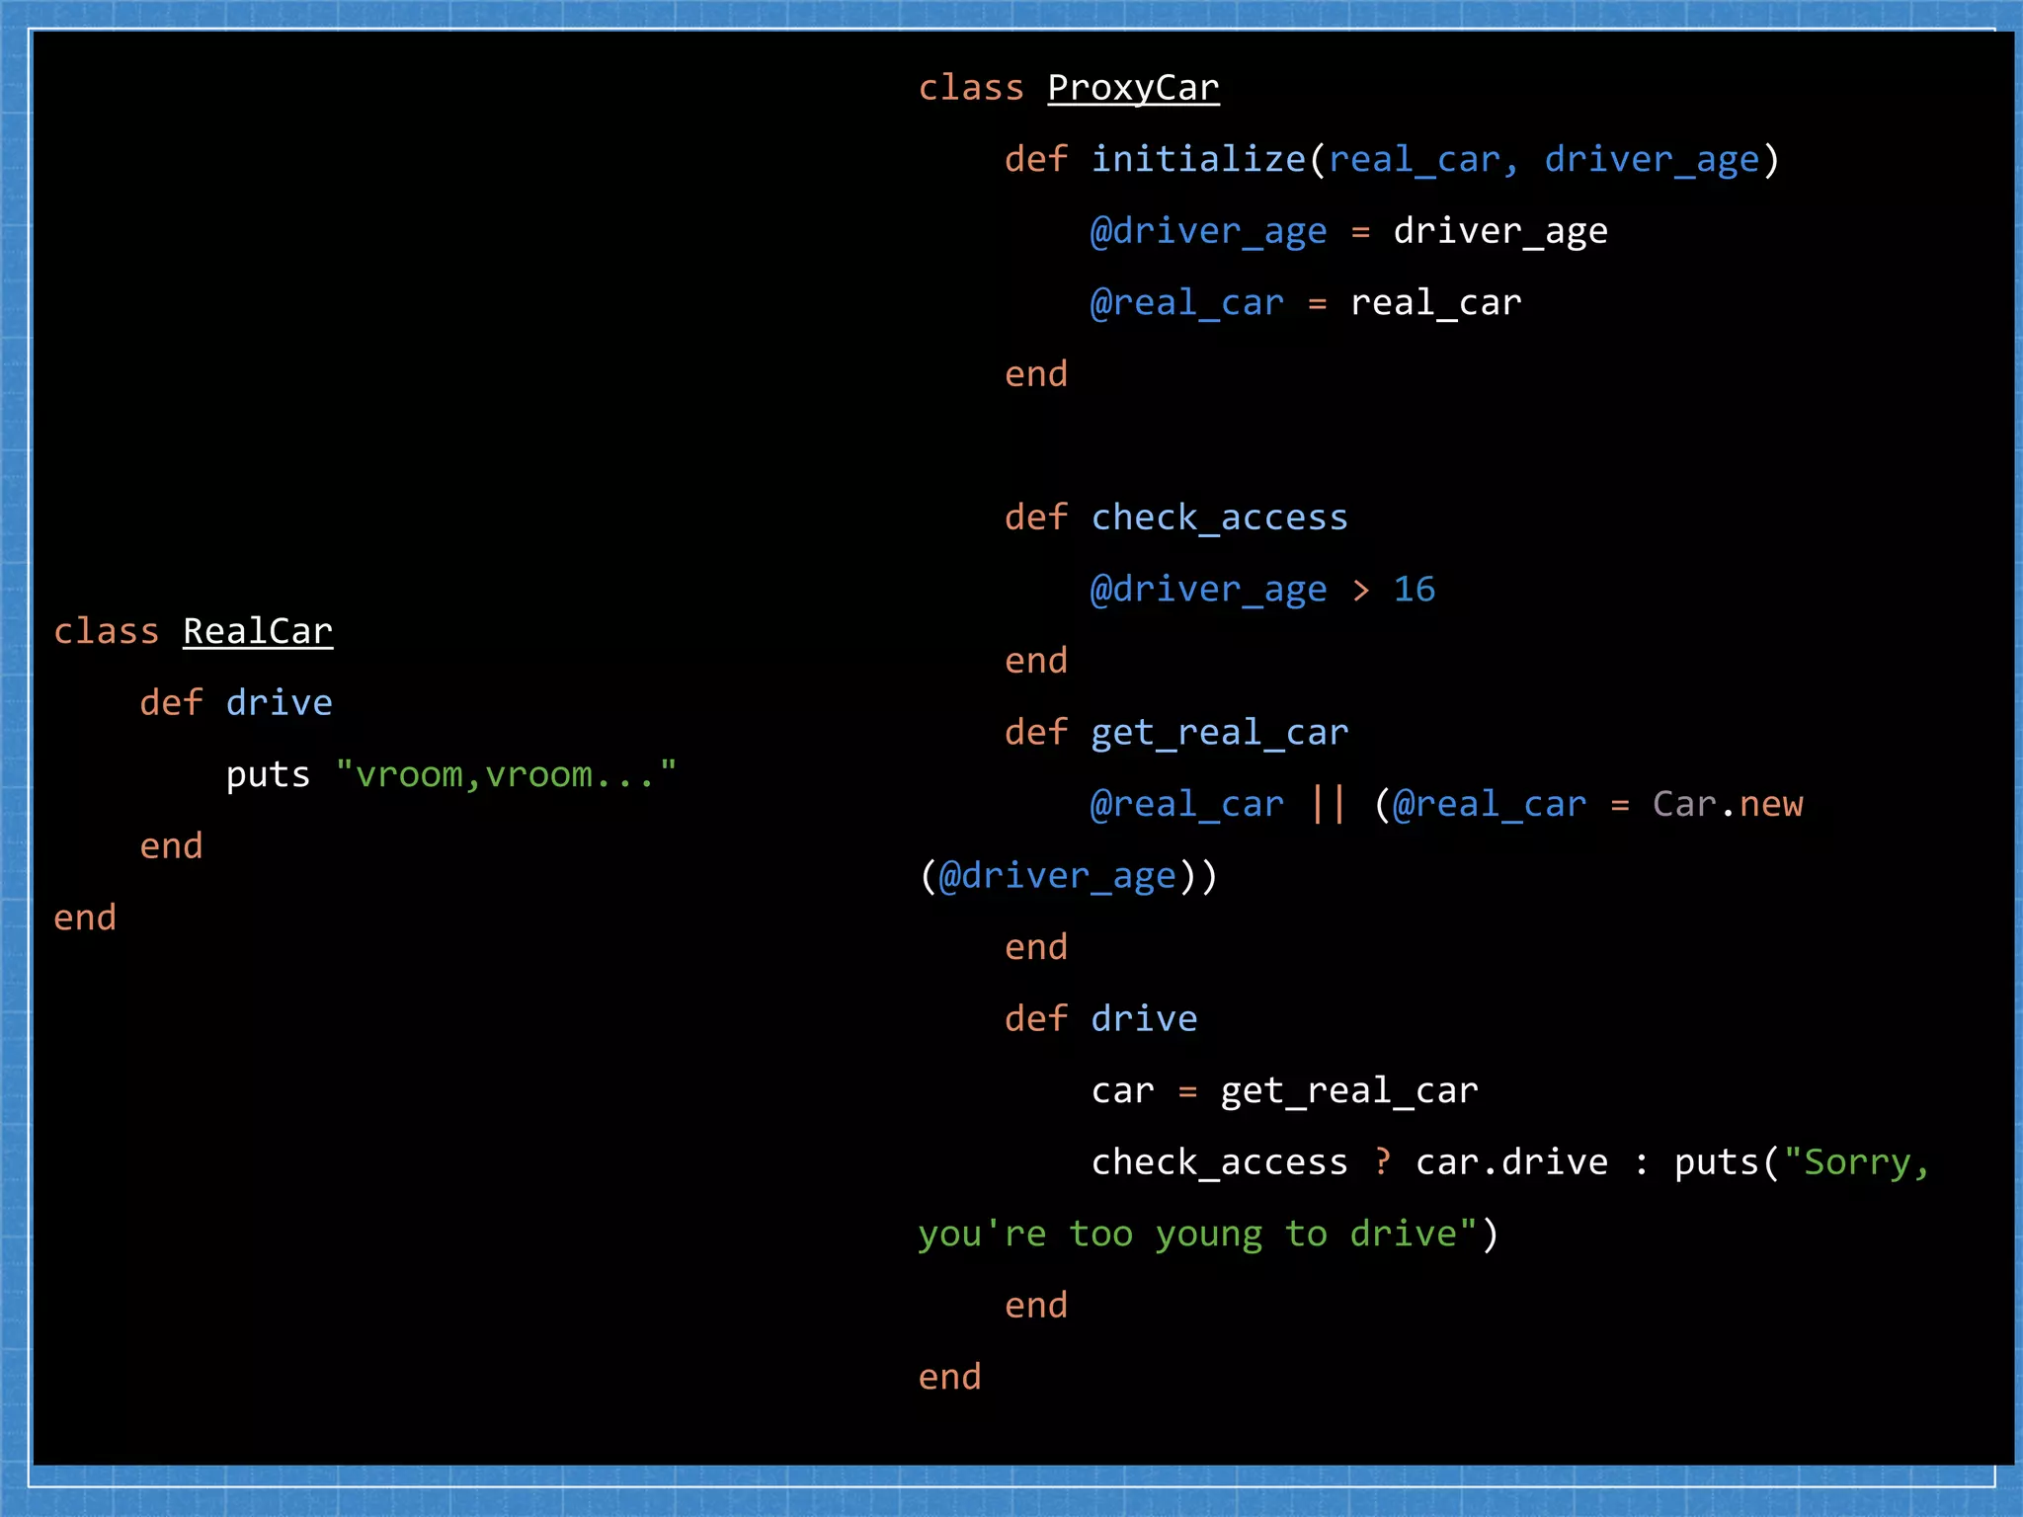2023x1517 pixels.
Task: Click the ternary '?' operator
Action: pos(1382,1161)
